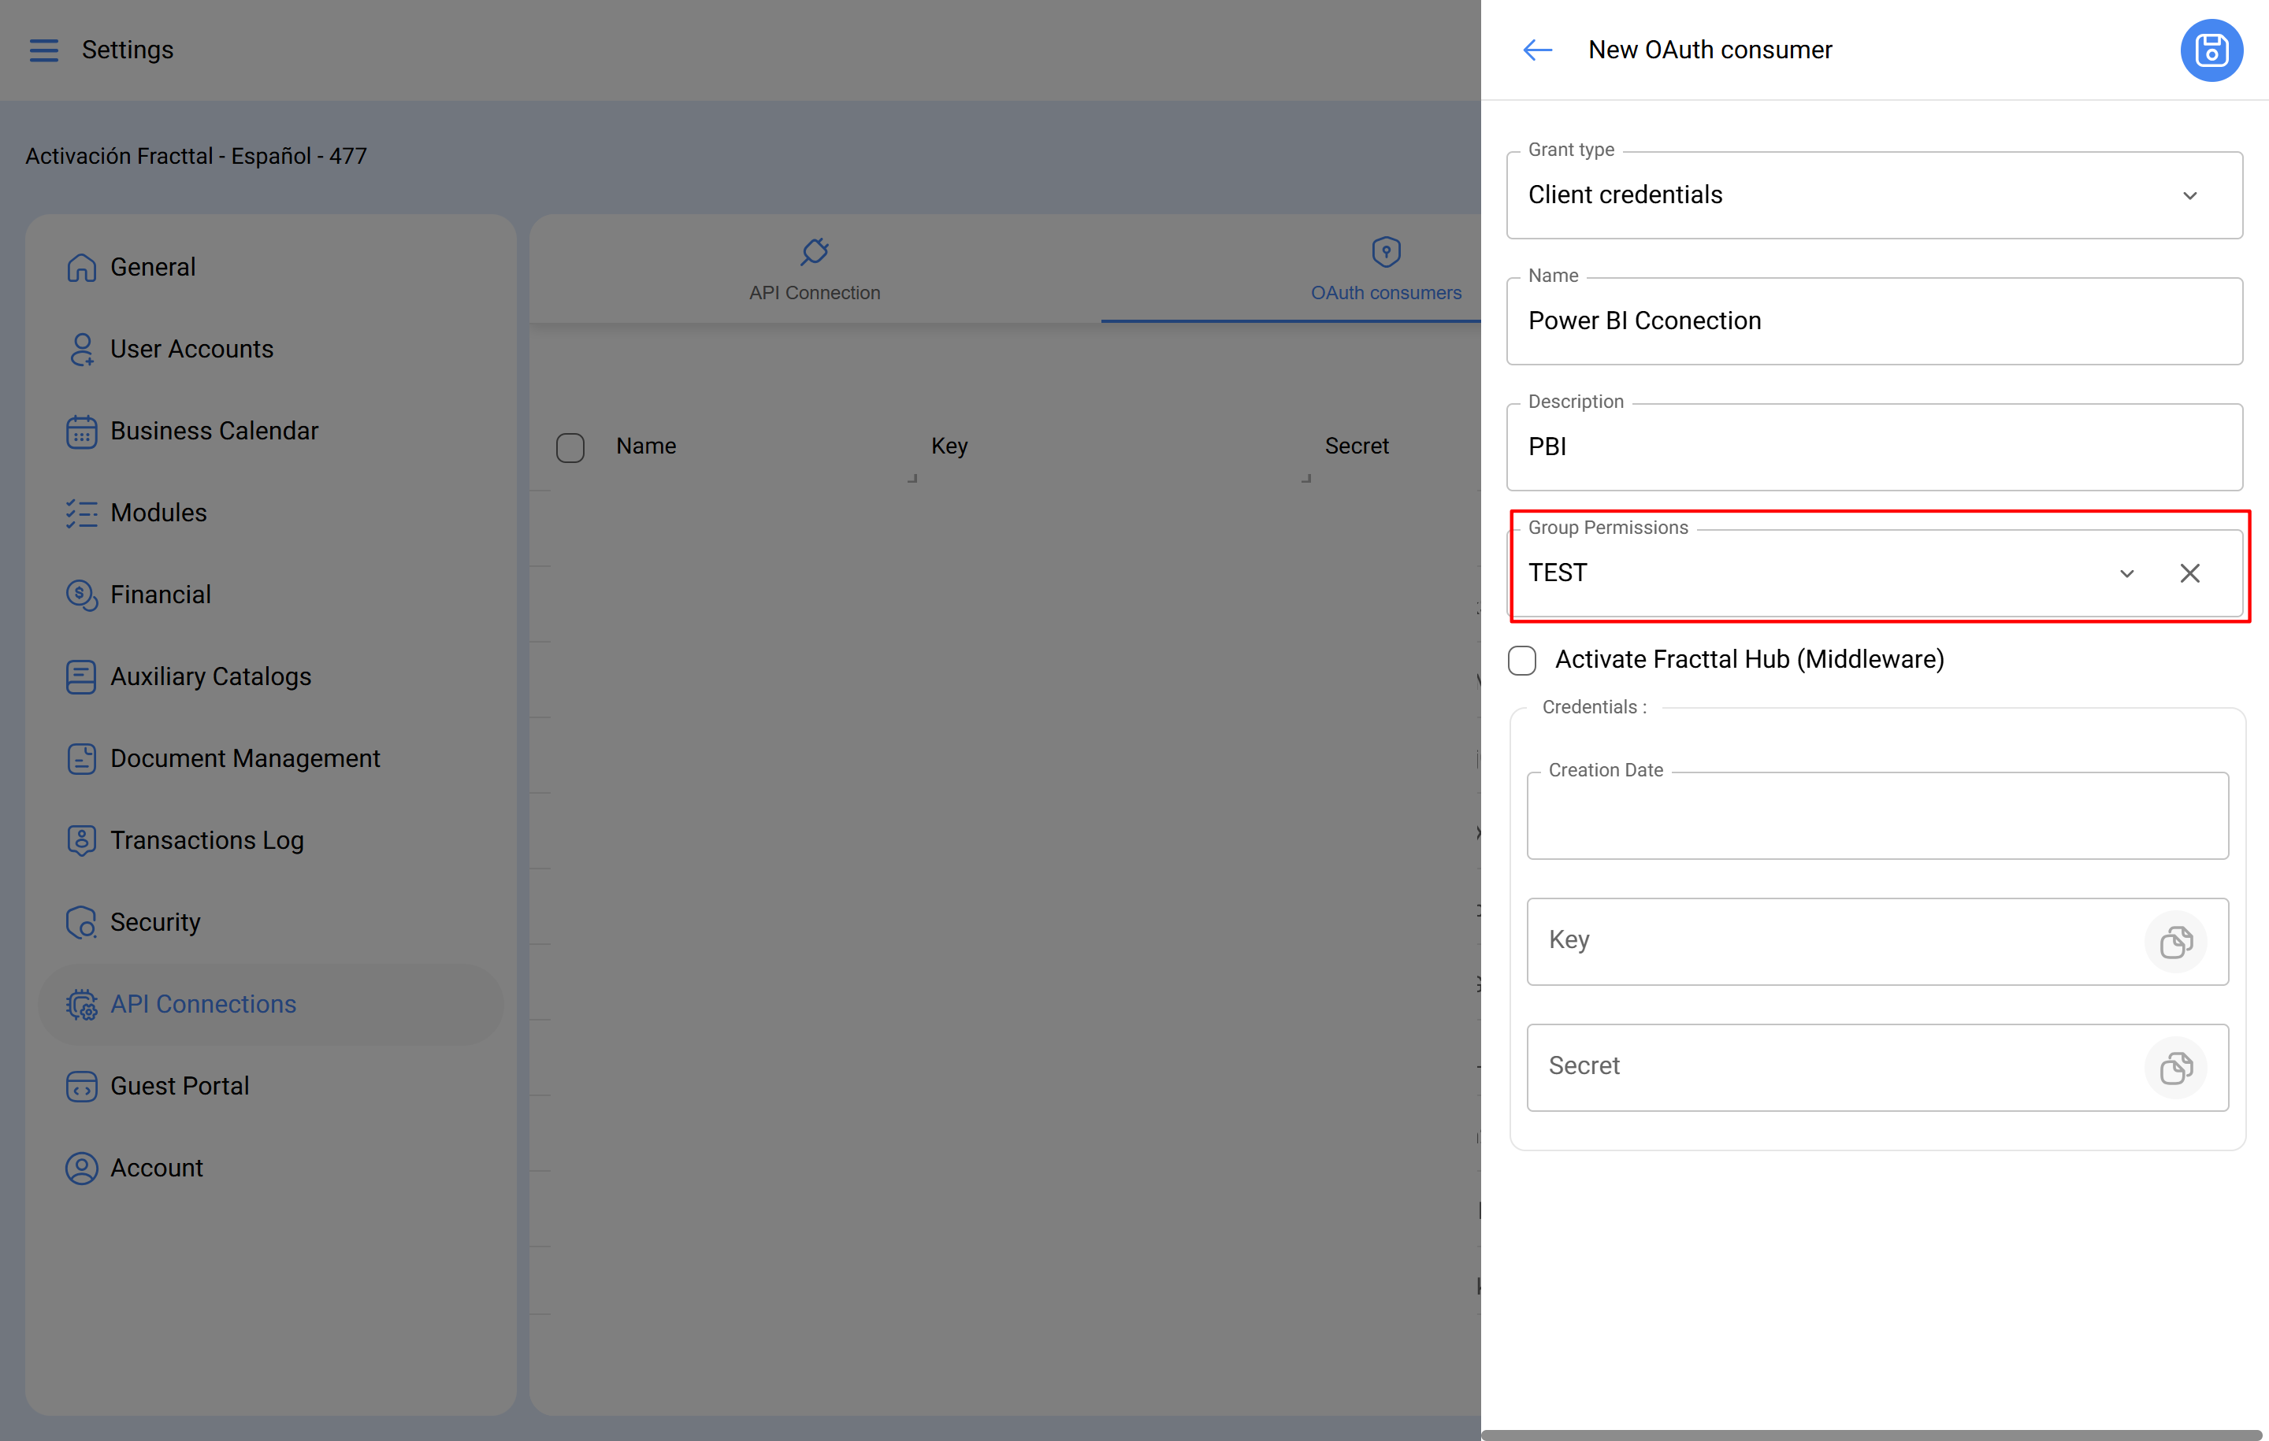Open the hamburger menu icon
Screen dimensions: 2269x1441
pos(43,50)
